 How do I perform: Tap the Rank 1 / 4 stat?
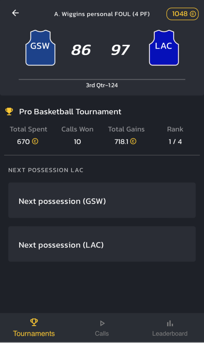click(175, 141)
